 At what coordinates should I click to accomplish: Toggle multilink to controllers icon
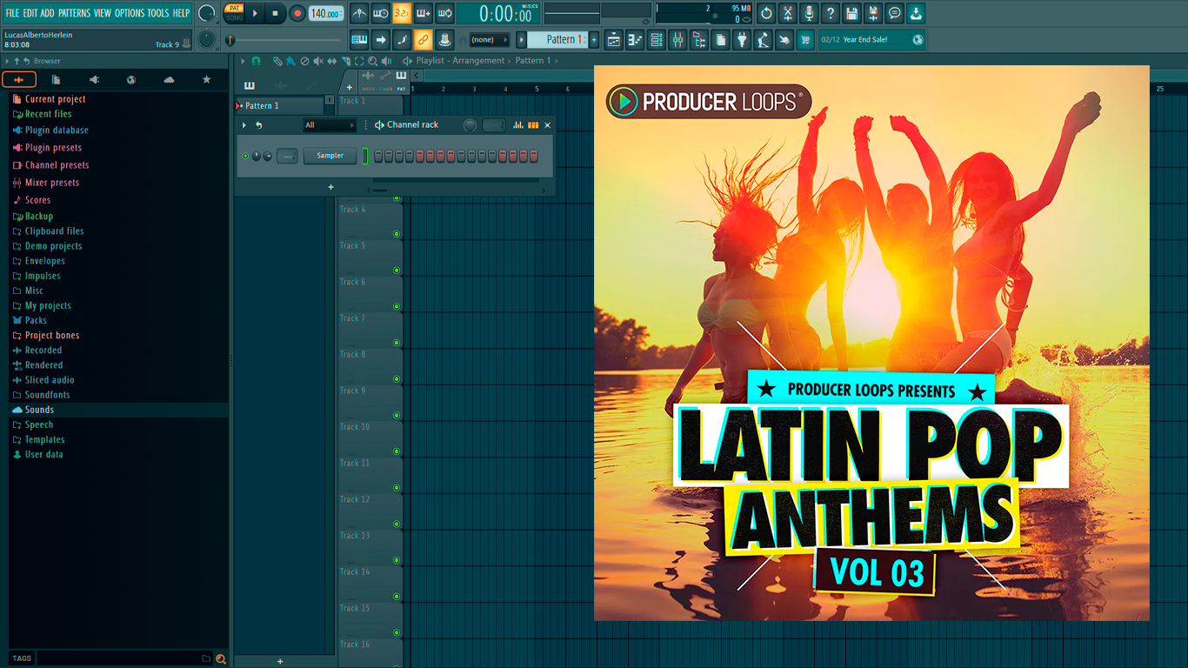click(444, 39)
